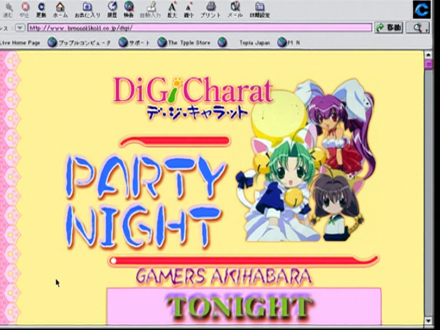Open Mail (メール) toolbar icon
Screen dimensions: 440x330
(235, 10)
